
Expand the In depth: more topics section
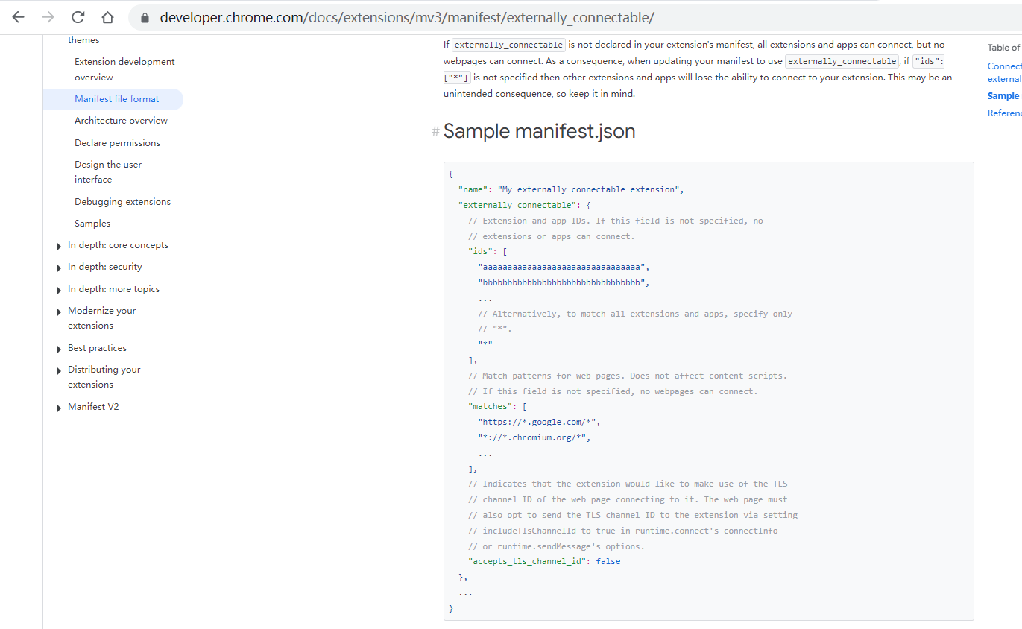click(59, 289)
